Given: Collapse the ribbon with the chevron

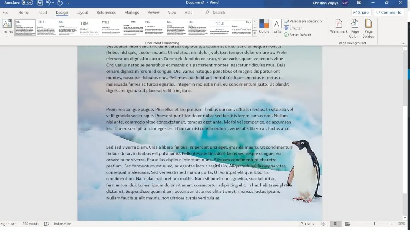Looking at the screenshot, I should pyautogui.click(x=404, y=44).
